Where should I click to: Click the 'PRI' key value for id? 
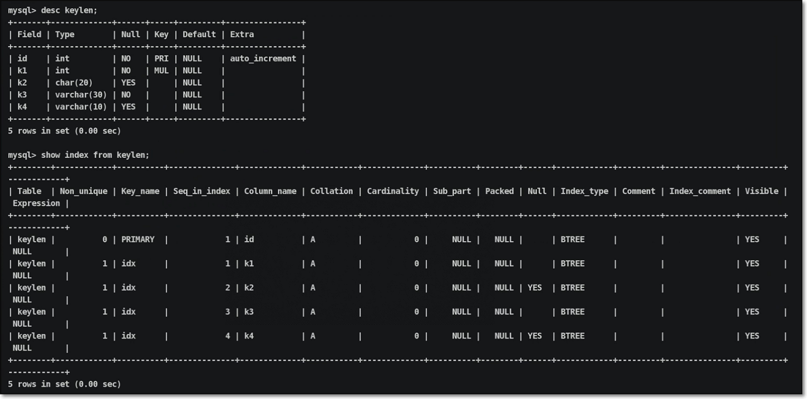point(161,58)
